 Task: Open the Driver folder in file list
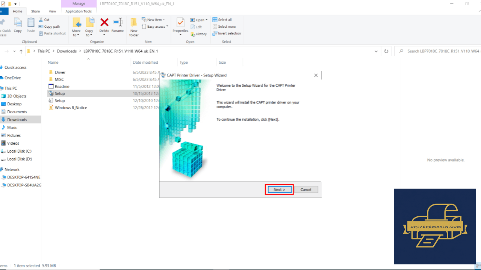[60, 72]
